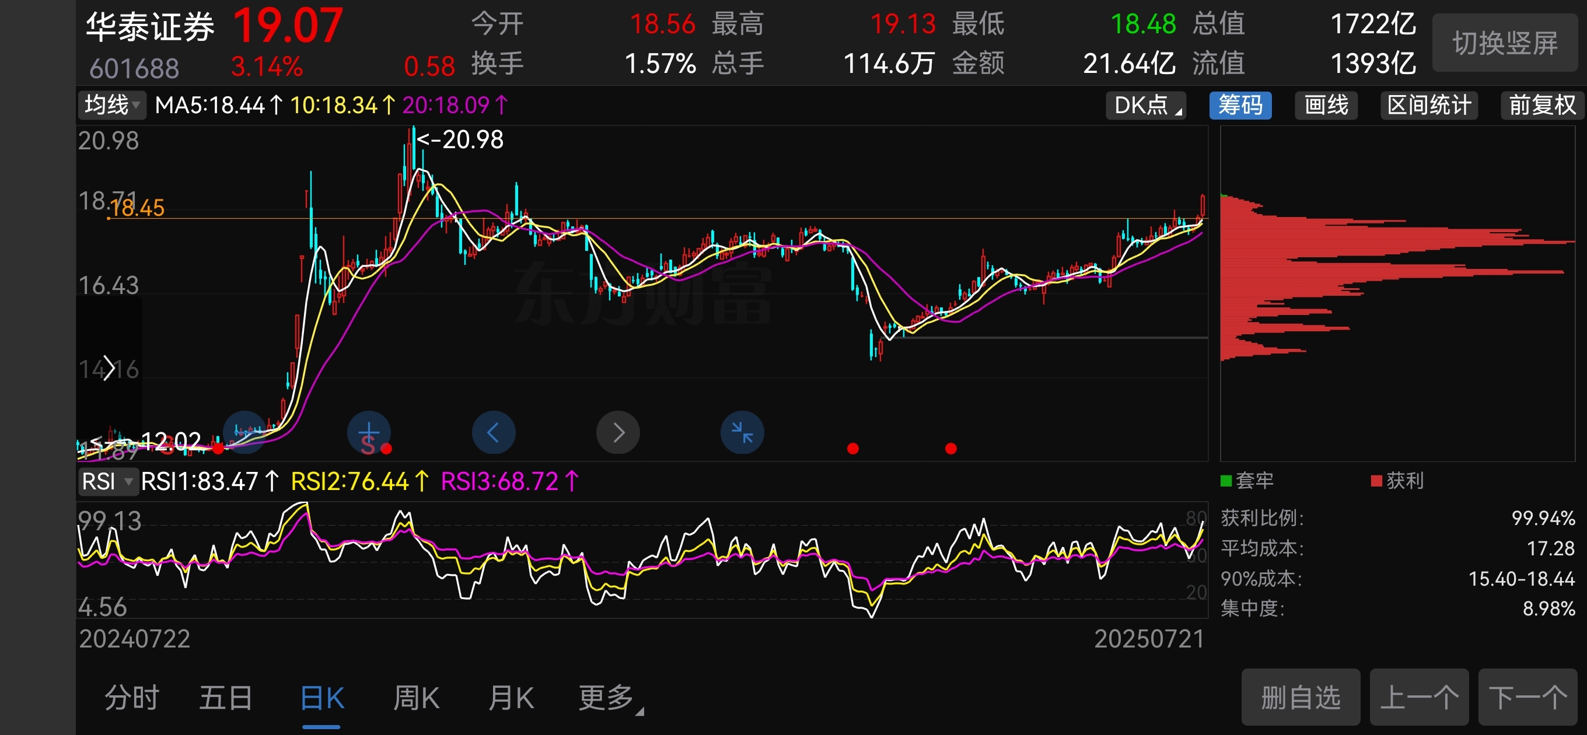
Task: Click the 3.14% change percentage
Action: click(x=267, y=66)
